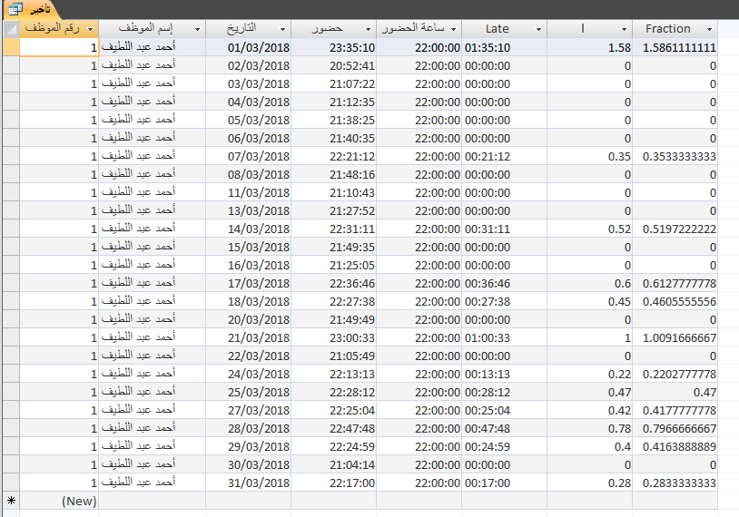Click Fraction value 1.5861111111
Image resolution: width=739 pixels, height=517 pixels.
pyautogui.click(x=675, y=47)
